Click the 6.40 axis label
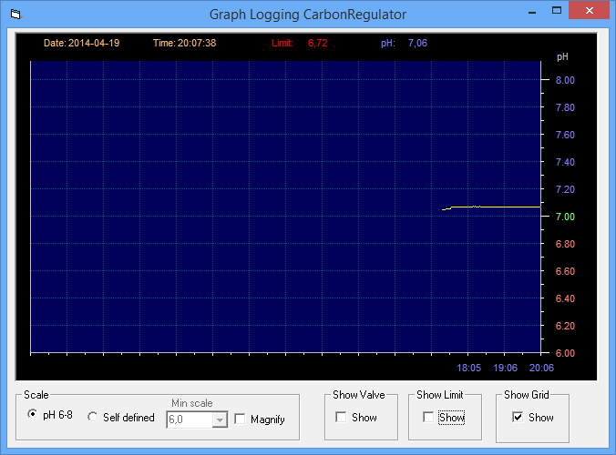The height and width of the screenshot is (455, 616). tap(565, 298)
